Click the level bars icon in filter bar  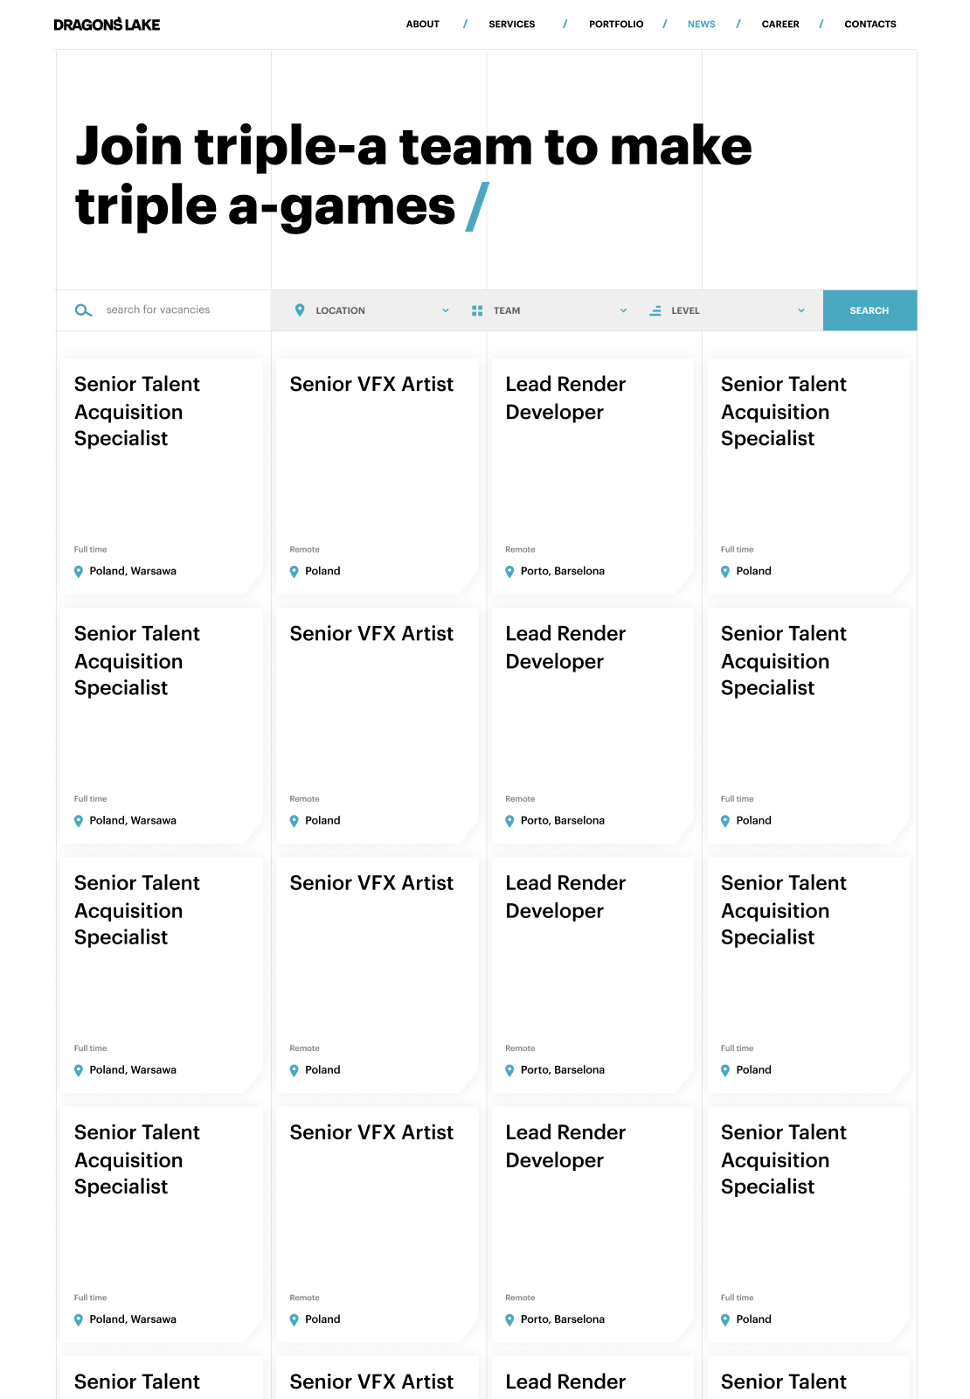[655, 310]
